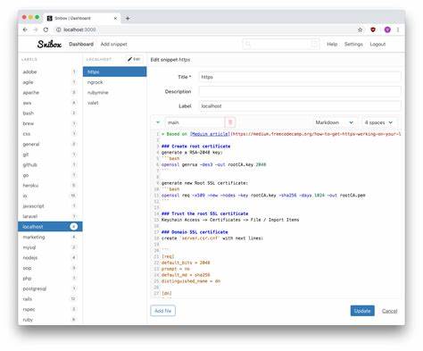Select the adobe label

pos(50,71)
